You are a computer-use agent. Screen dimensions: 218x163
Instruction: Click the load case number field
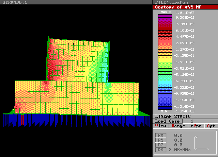point(192,121)
